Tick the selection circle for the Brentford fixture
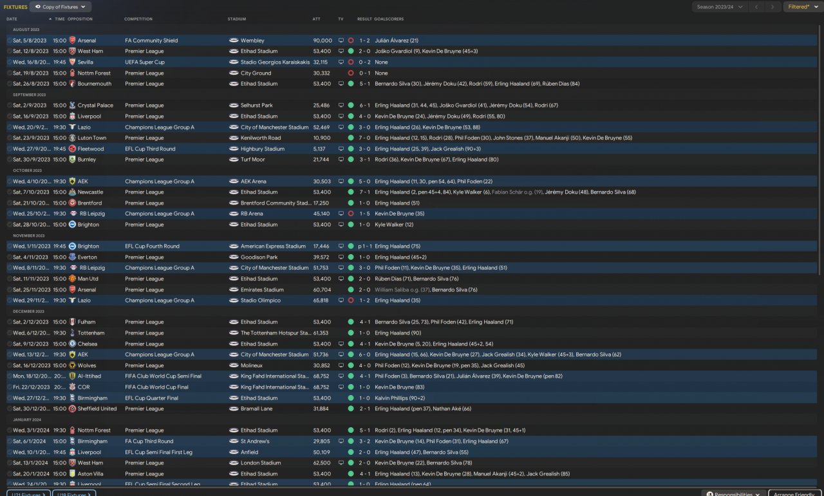 pyautogui.click(x=9, y=203)
